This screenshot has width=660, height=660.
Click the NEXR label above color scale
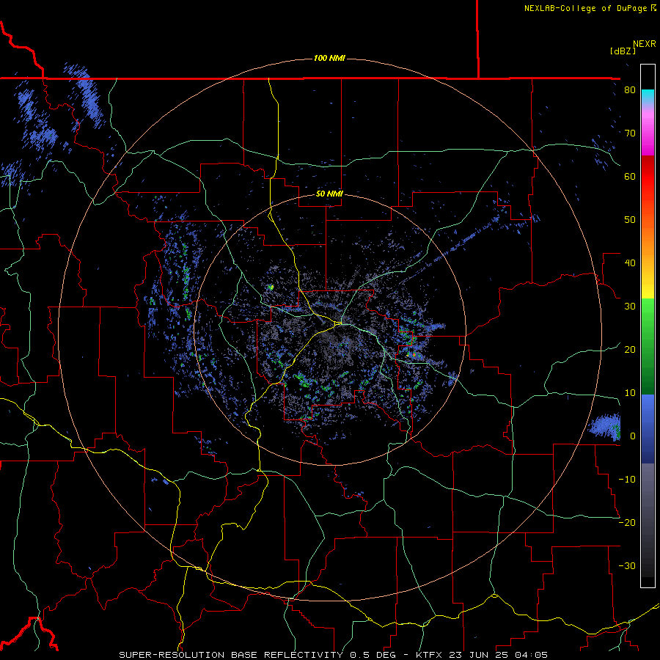tap(645, 44)
